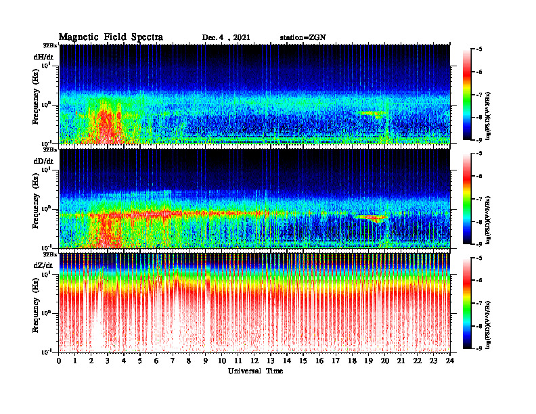Click hour tick label 20 on time axis
Image resolution: width=536 pixels, height=414 pixels.
(384, 361)
